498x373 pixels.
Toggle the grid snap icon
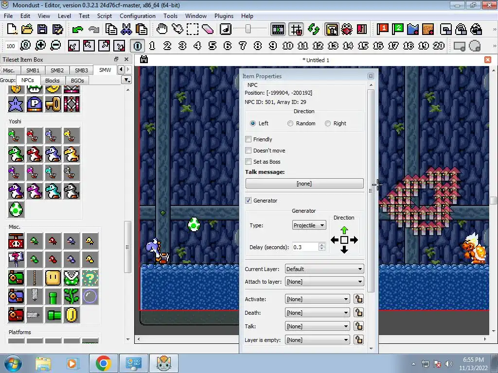[x=296, y=30]
